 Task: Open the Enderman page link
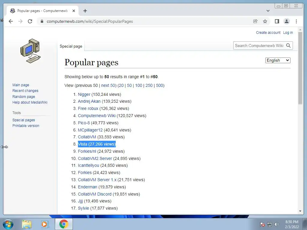coord(88,187)
